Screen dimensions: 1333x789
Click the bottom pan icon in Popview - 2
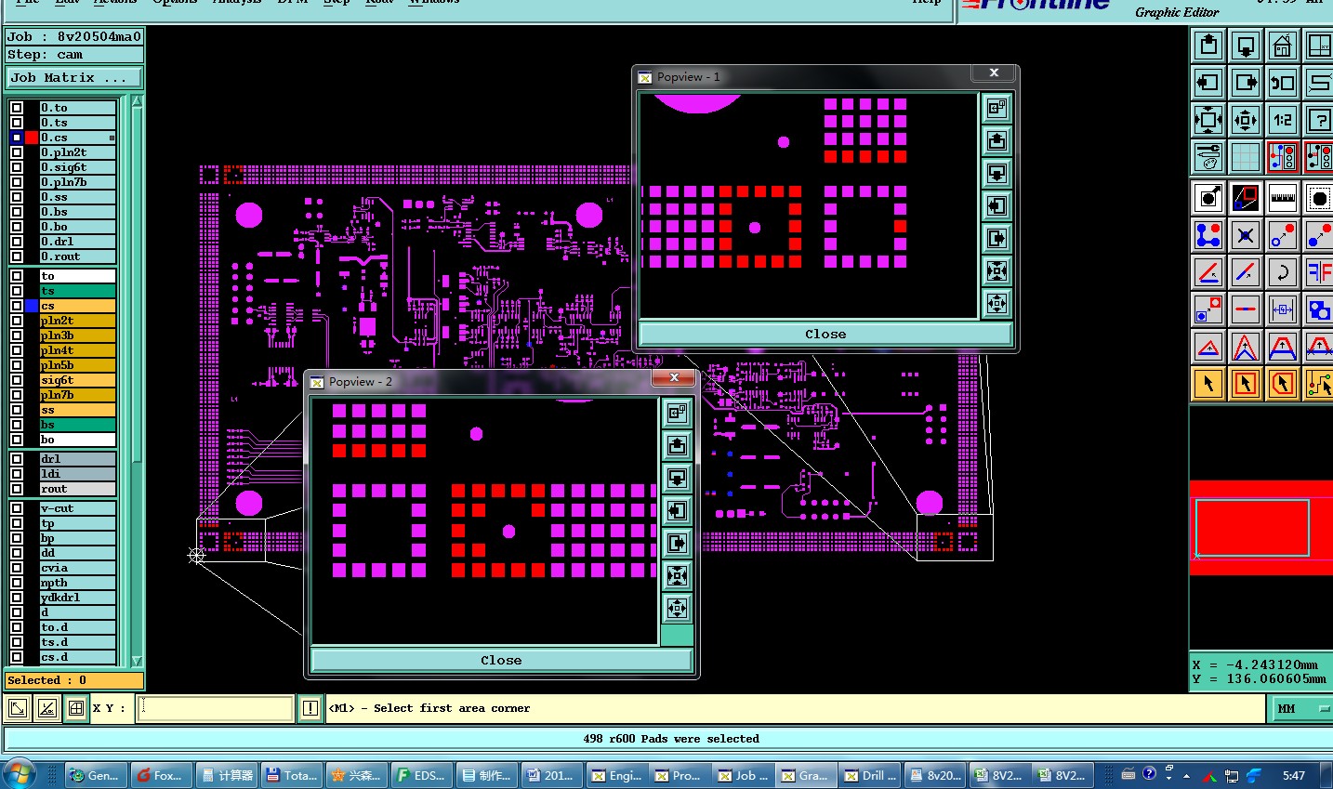pos(677,608)
